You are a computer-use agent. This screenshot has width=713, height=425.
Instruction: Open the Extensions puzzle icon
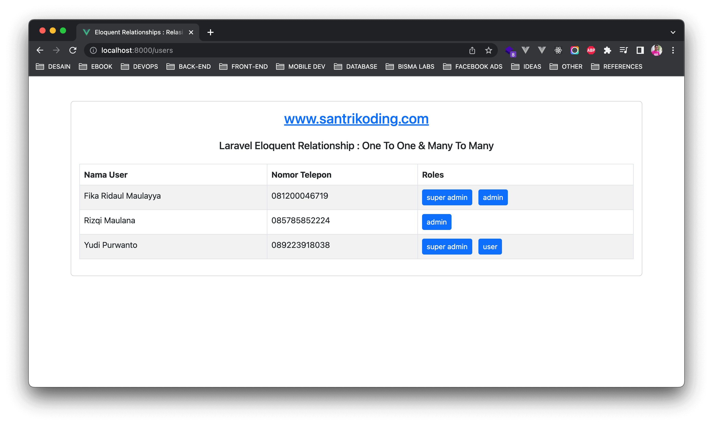pos(607,50)
